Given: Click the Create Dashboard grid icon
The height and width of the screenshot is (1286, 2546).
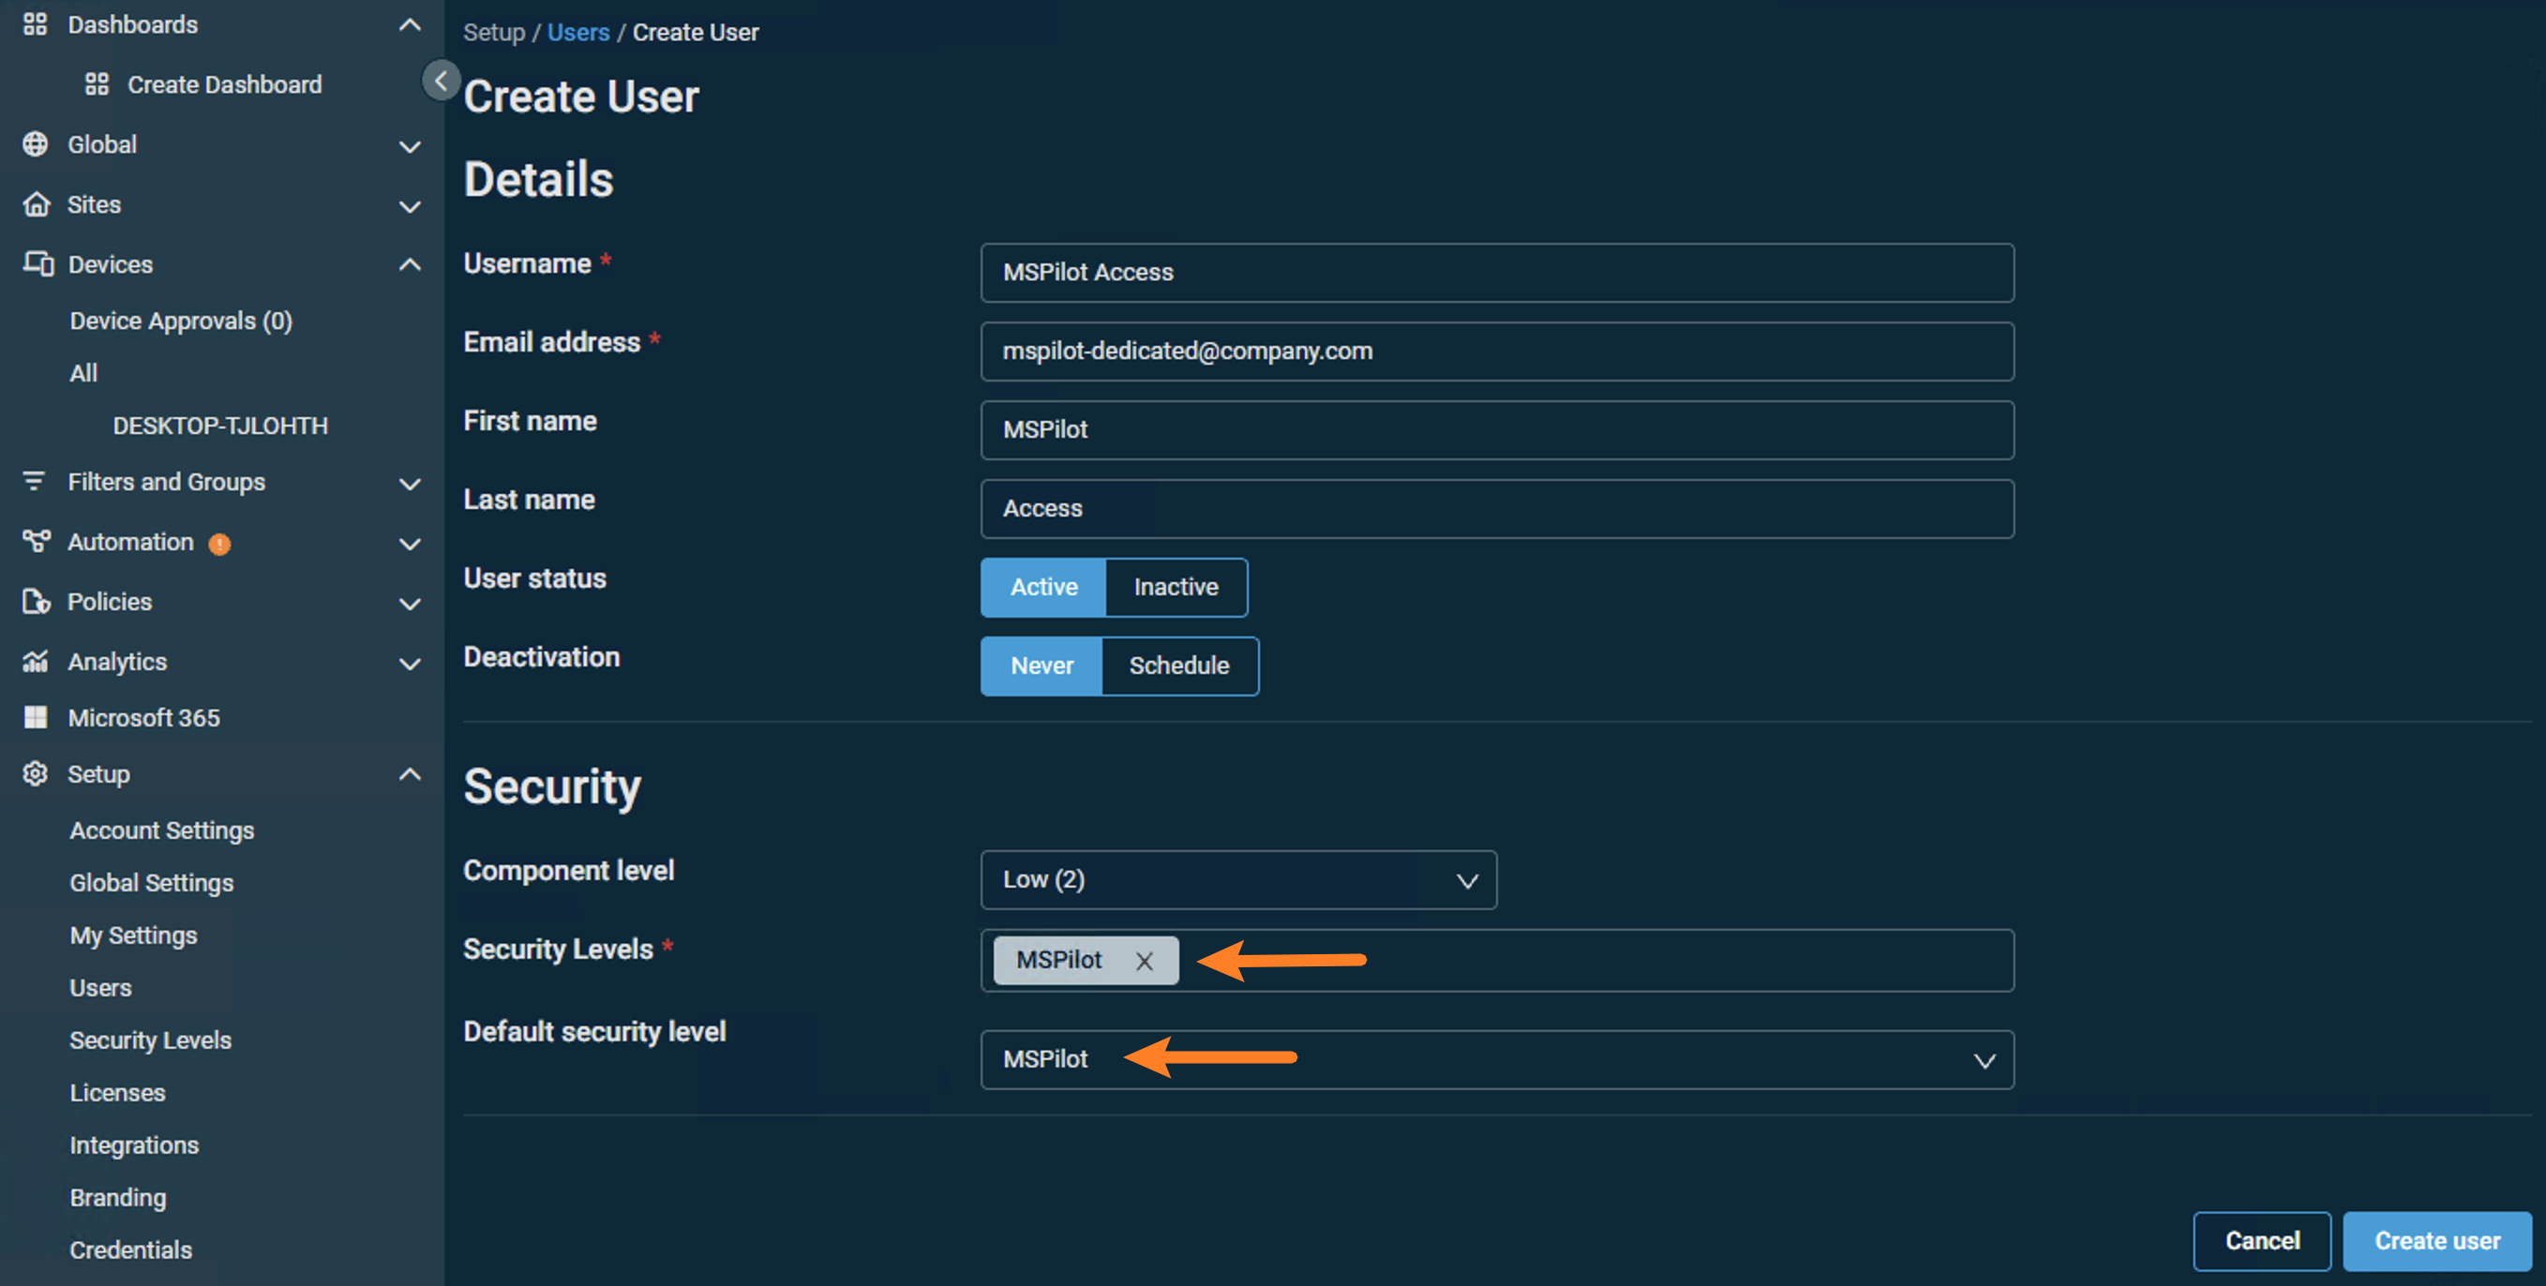Looking at the screenshot, I should click(x=96, y=85).
